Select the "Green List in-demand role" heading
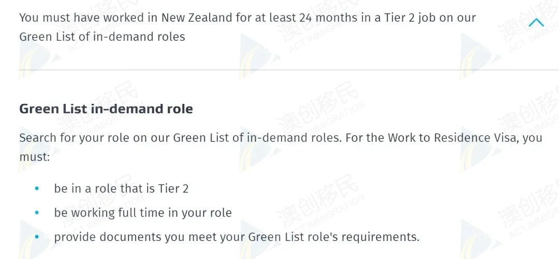Viewport: 559px width, 259px height. 106,109
